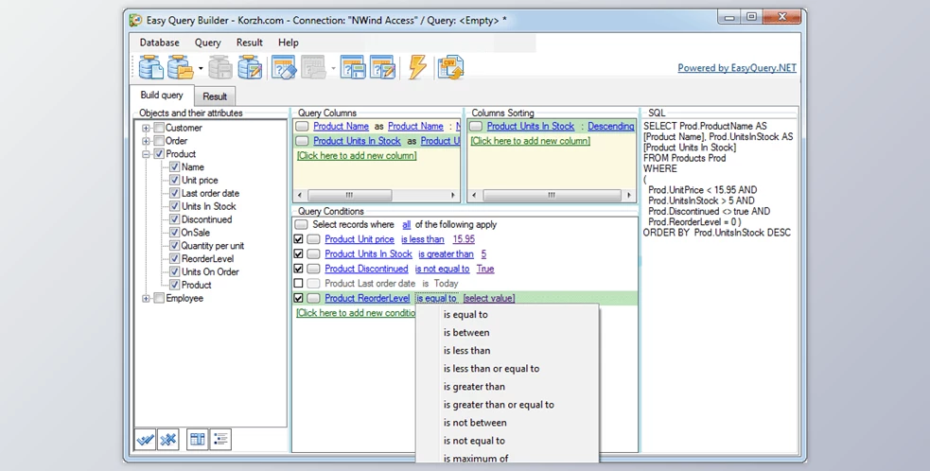The image size is (930, 471).
Task: Click add new column in Columns Sorting
Action: coord(530,141)
